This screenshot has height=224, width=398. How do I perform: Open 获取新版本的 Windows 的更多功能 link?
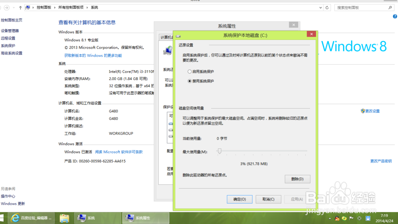pos(93,55)
